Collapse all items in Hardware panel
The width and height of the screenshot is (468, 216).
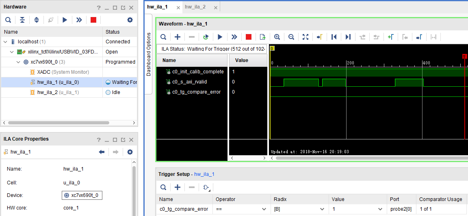coord(22,20)
